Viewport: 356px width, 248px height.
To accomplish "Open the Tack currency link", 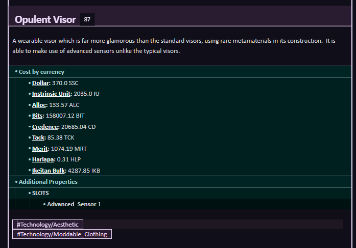I will coord(38,137).
